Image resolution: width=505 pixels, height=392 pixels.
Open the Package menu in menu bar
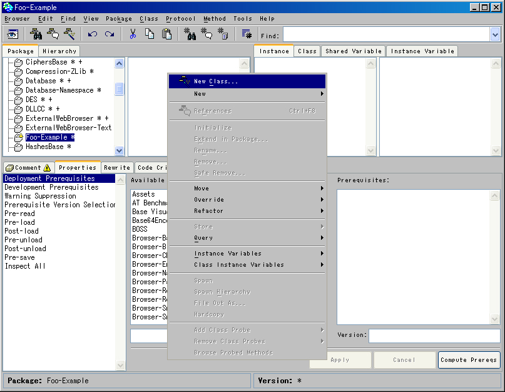(119, 19)
